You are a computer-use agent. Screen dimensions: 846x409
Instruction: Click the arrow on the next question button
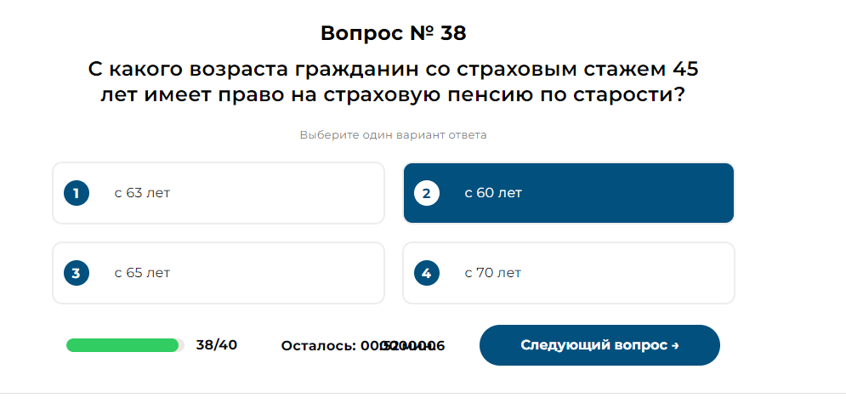pyautogui.click(x=675, y=345)
